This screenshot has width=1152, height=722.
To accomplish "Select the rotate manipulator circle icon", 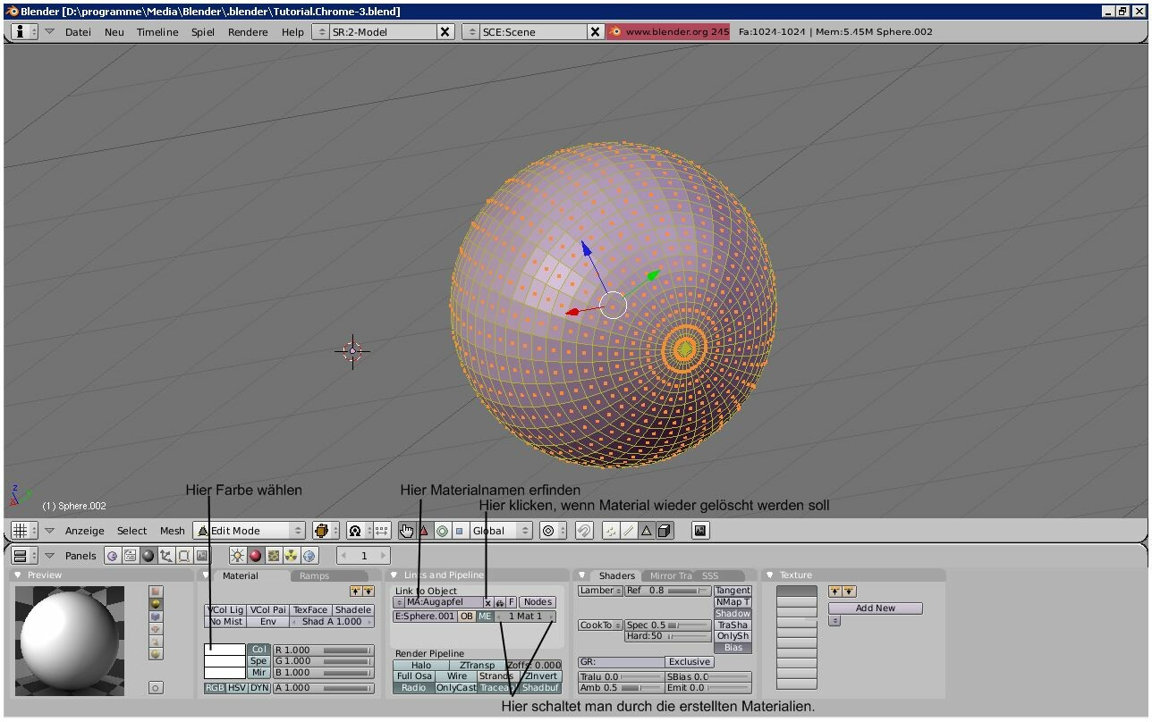I will coord(442,531).
